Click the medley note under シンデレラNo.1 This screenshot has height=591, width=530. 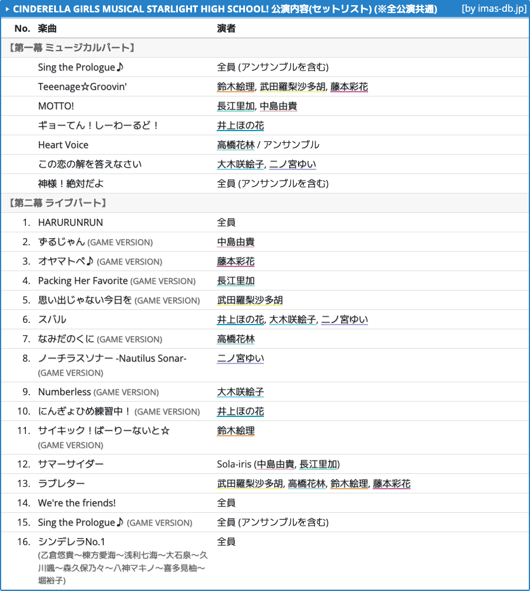[x=122, y=567]
